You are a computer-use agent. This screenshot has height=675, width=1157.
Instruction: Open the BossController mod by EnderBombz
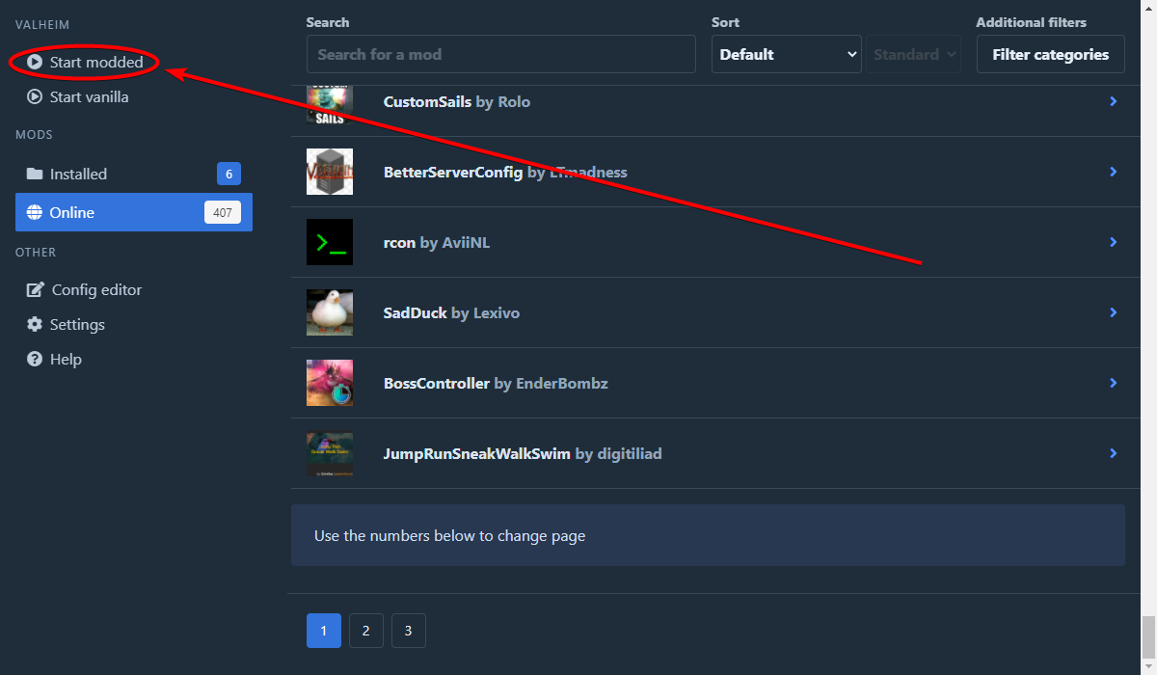tap(436, 383)
